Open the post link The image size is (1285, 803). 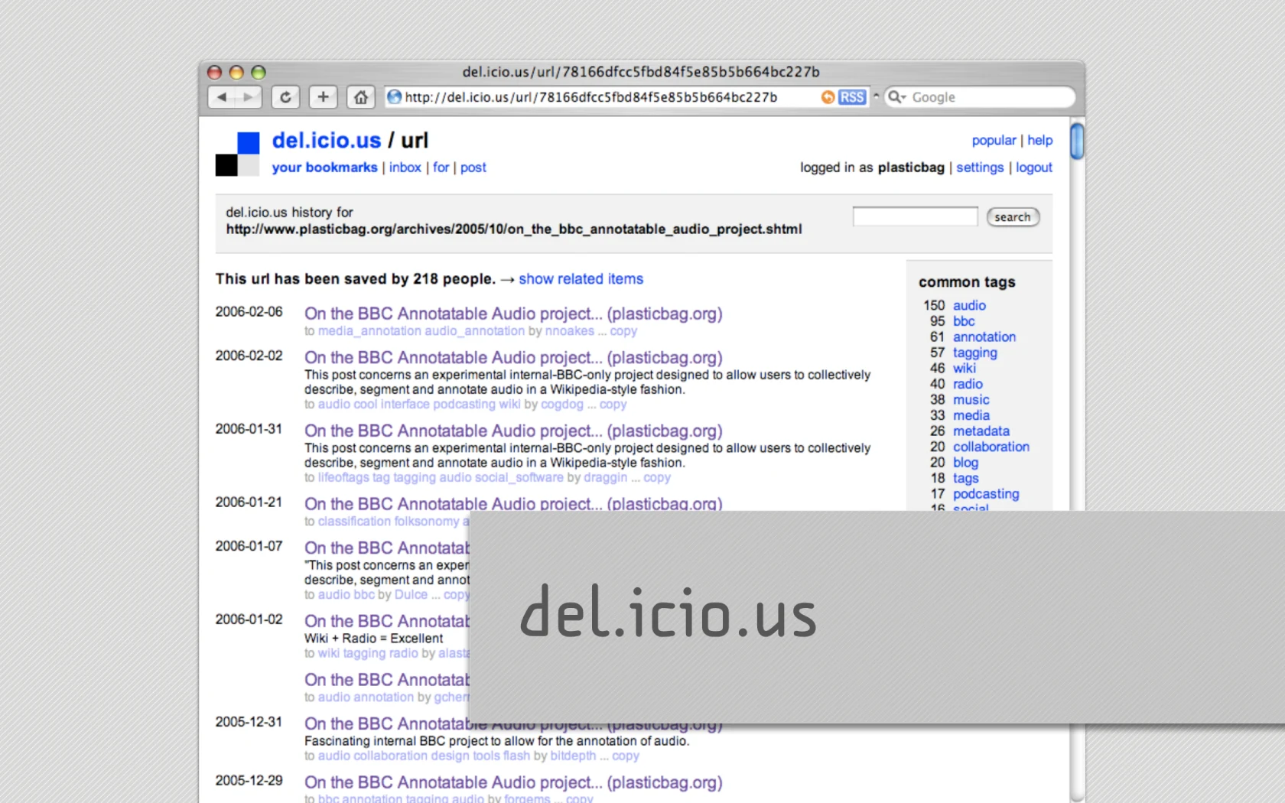473,167
